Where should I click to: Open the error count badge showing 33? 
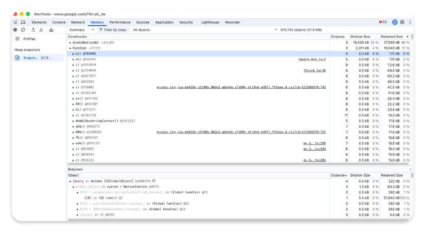point(383,22)
